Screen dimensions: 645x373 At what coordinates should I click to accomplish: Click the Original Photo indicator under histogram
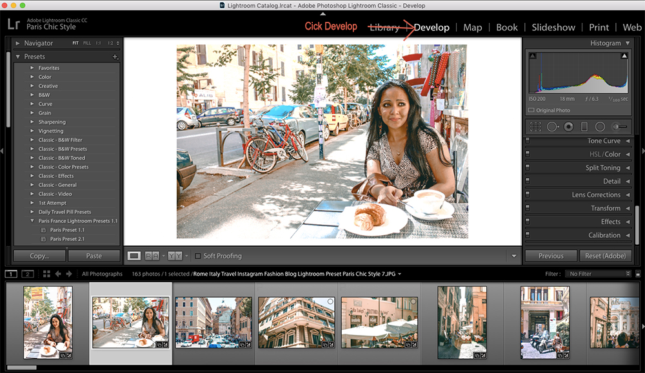(549, 111)
